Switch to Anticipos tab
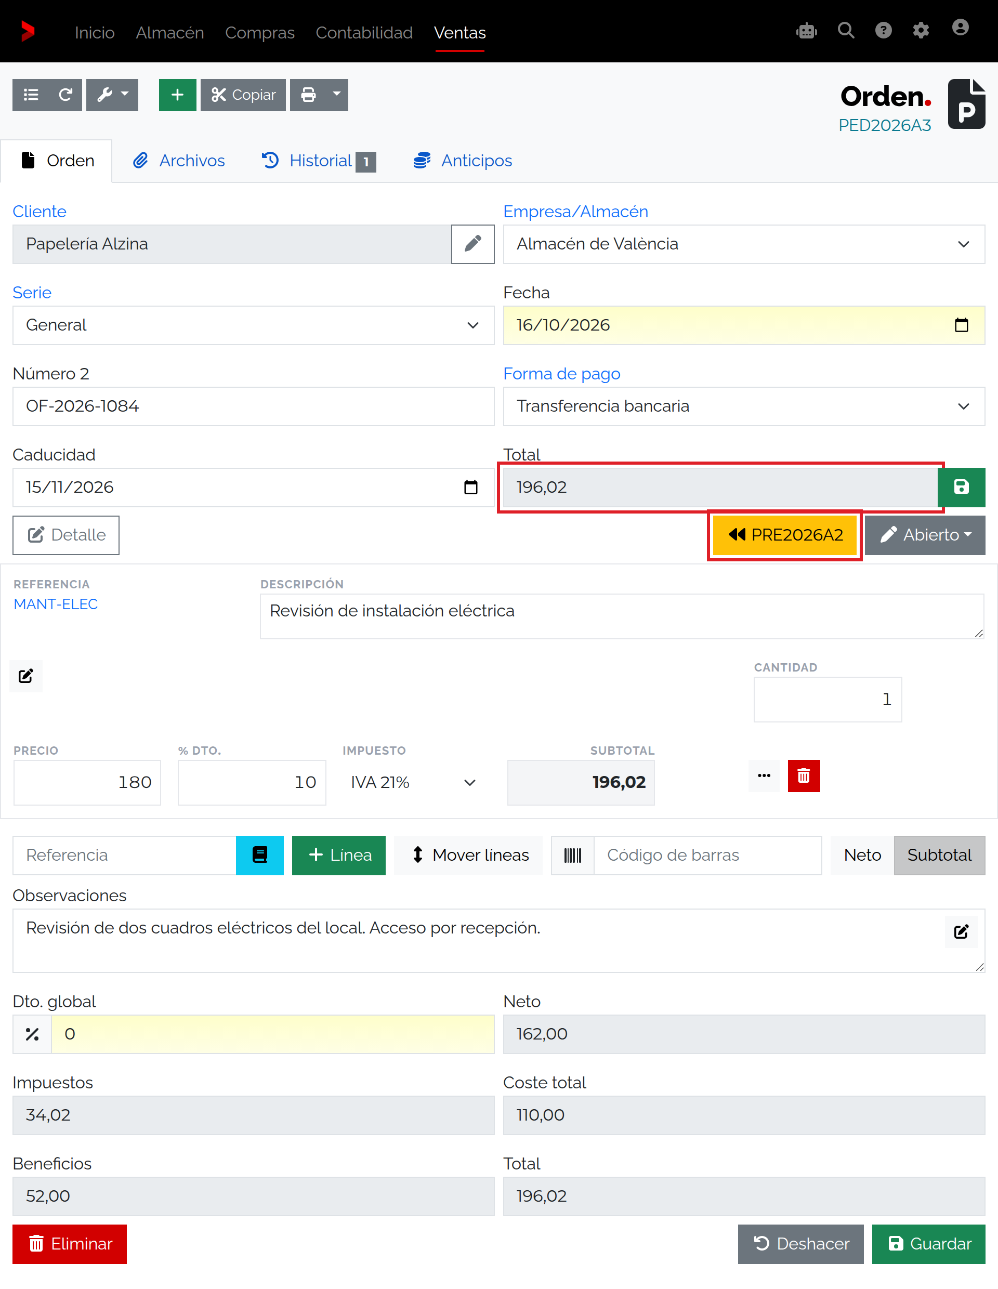This screenshot has height=1289, width=998. pyautogui.click(x=463, y=161)
